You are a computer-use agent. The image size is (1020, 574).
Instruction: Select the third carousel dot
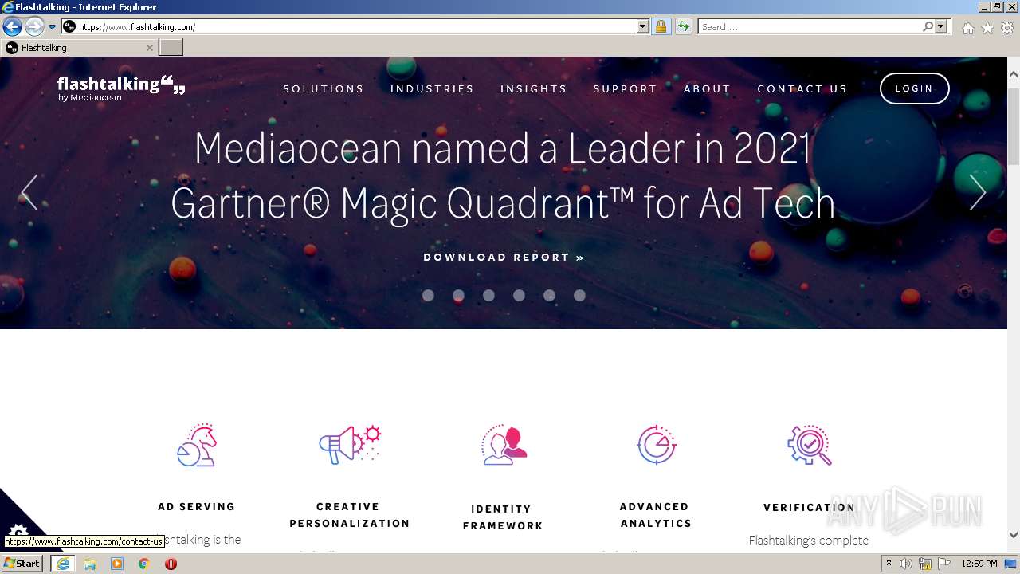tap(488, 295)
